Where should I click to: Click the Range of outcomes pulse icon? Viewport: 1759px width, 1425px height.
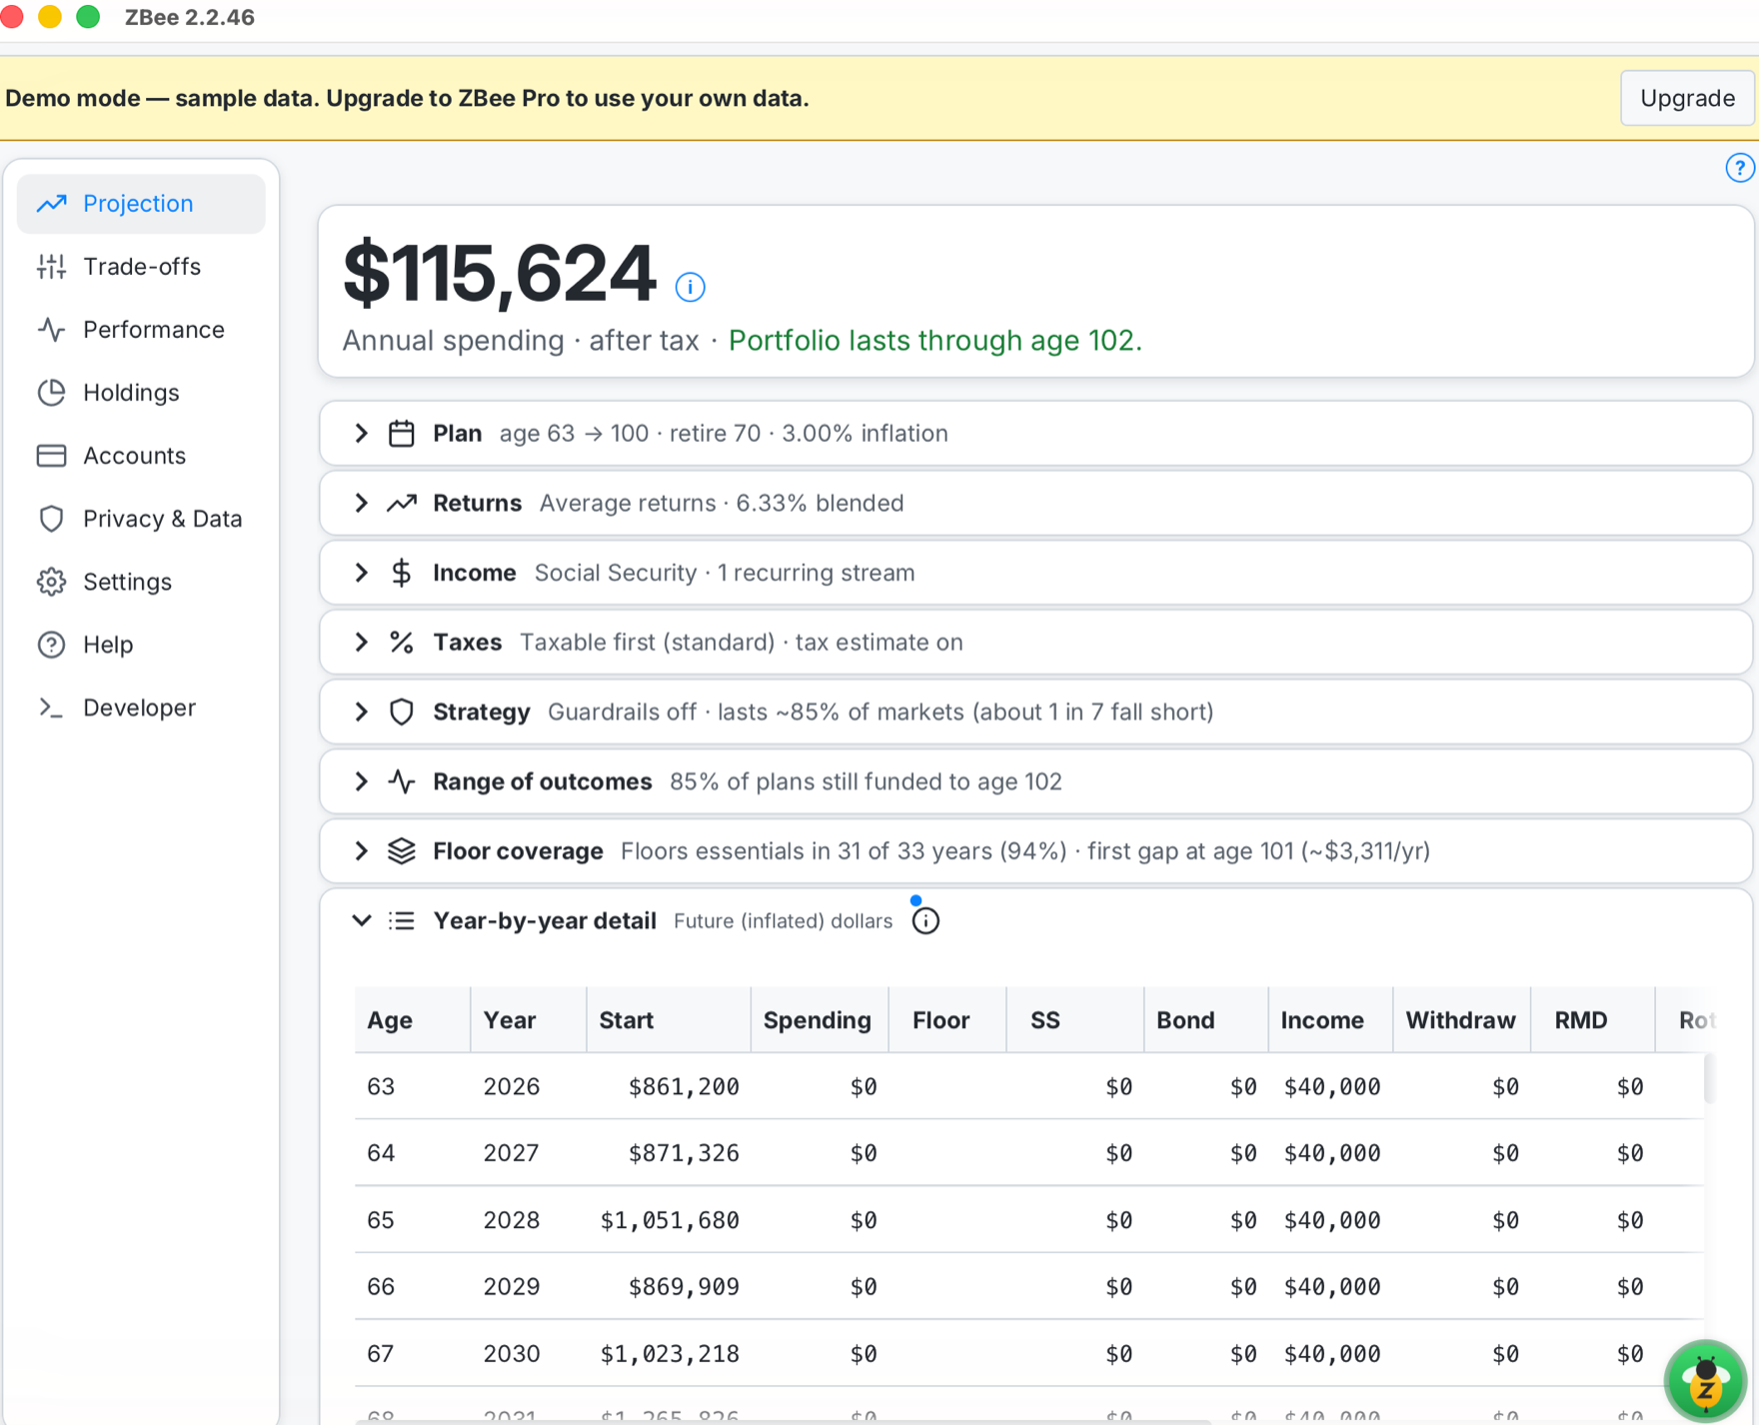coord(402,781)
